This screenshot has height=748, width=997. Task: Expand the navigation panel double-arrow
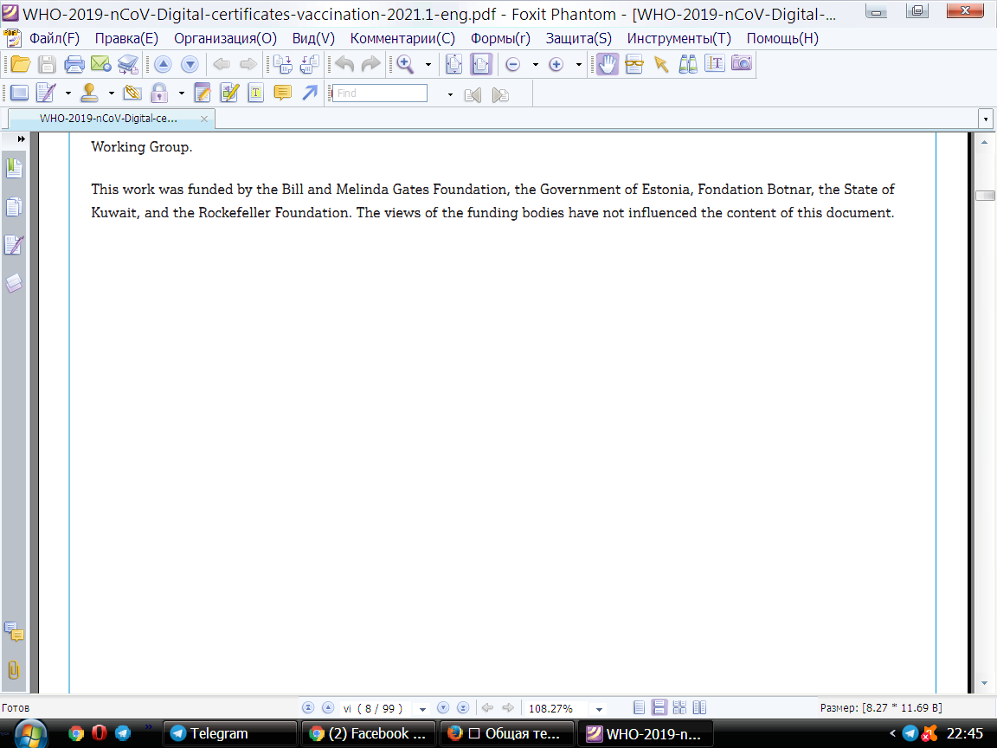coord(21,139)
